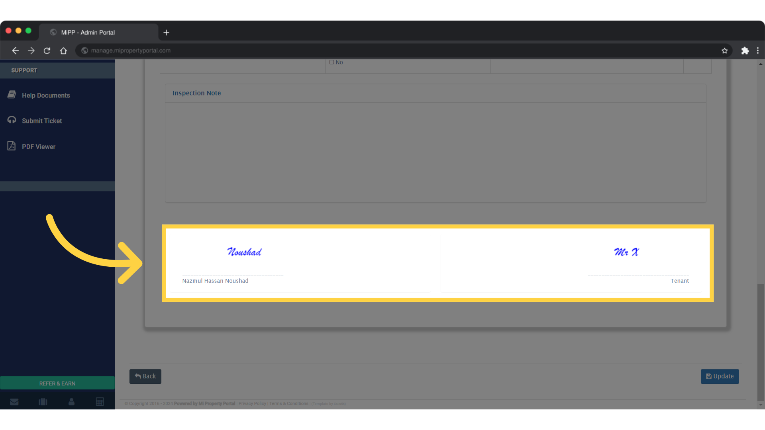Open the browser extensions puzzle icon
Viewport: 765px width, 430px height.
745,51
